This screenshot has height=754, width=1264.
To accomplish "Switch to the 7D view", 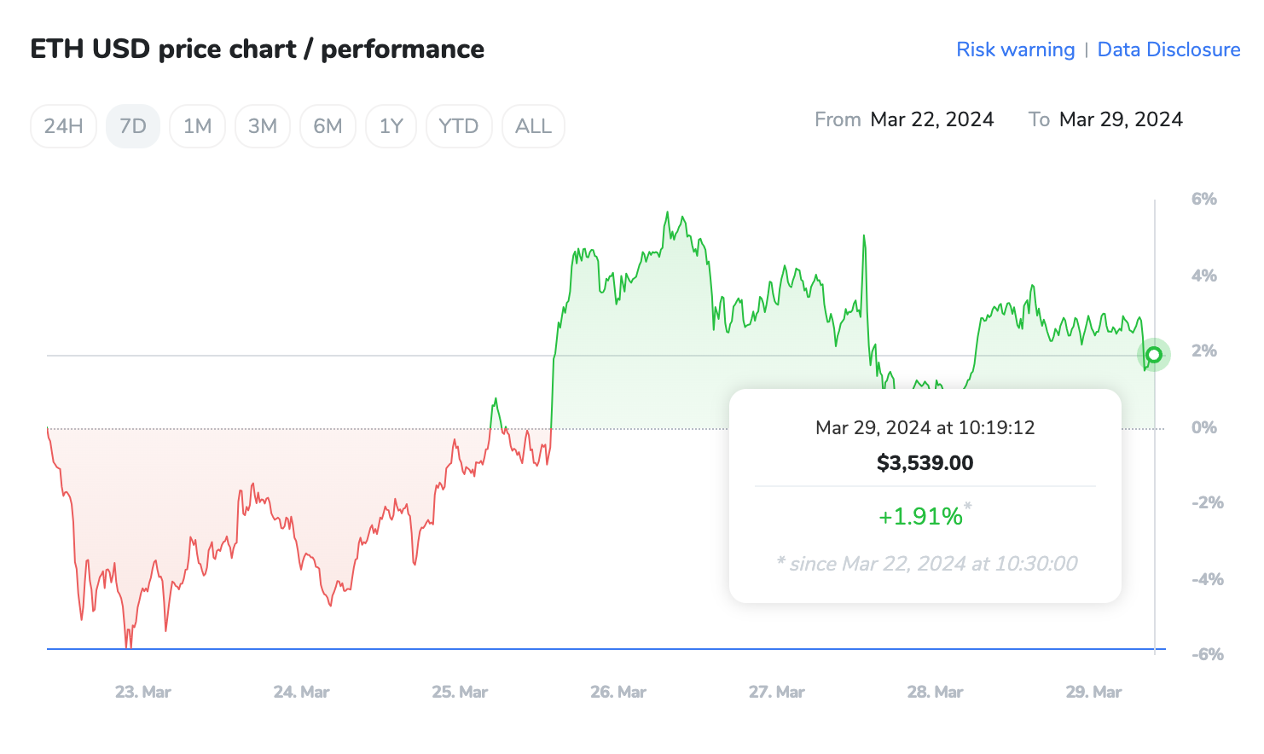I will (x=133, y=125).
